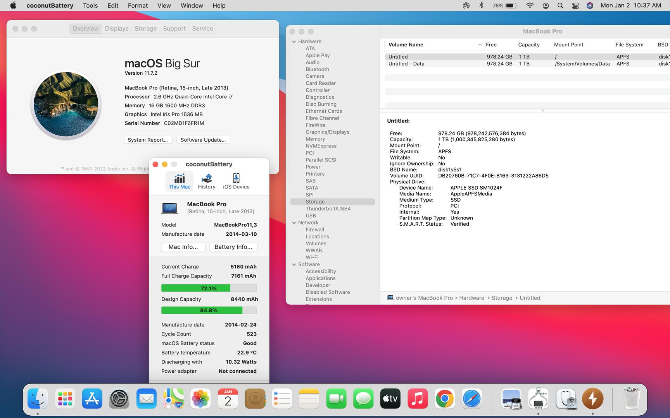Click the Software Update... button
670x418 pixels.
point(203,140)
